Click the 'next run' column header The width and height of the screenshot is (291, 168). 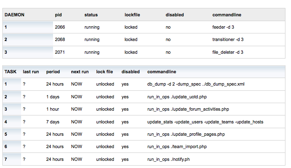pyautogui.click(x=80, y=72)
